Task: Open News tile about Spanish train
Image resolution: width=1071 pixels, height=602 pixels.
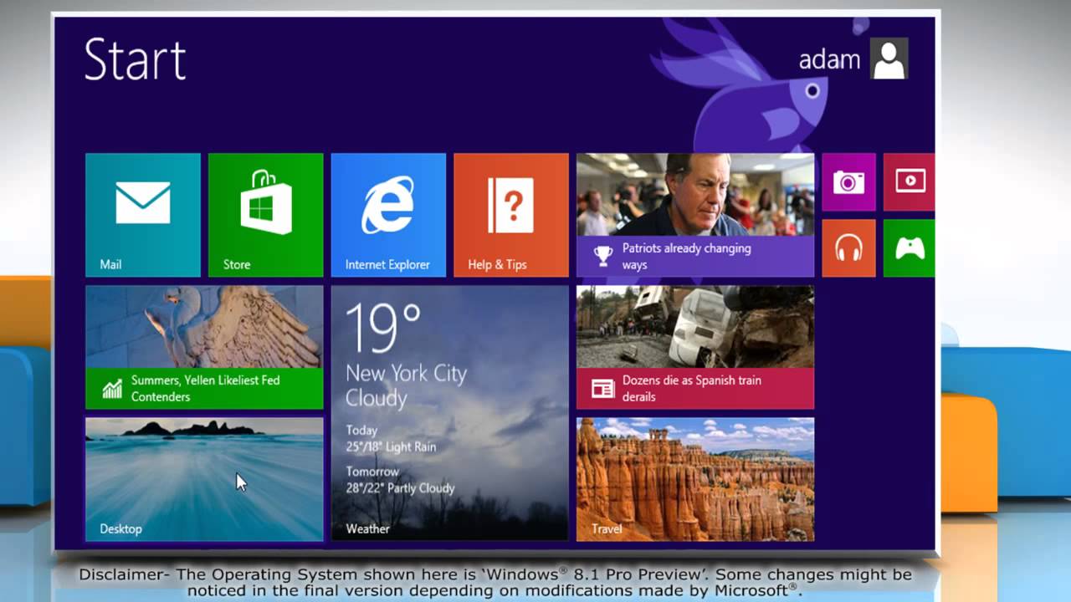Action: [x=695, y=347]
